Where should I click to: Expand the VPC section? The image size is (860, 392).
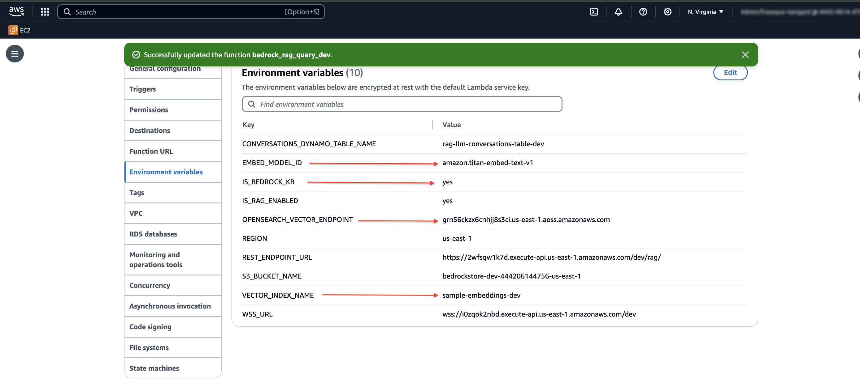[136, 213]
